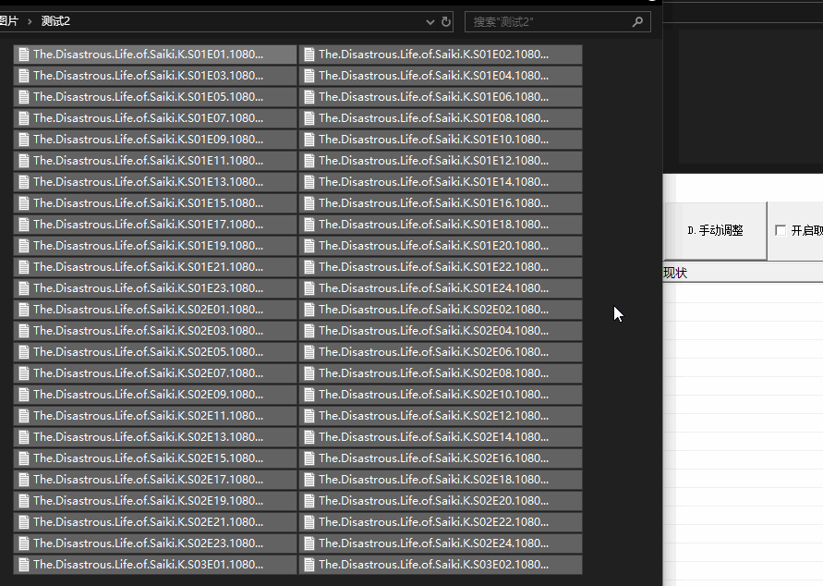Select file name The.Disastrous.Life.of.Saiki.K.S02E11.1080...
The width and height of the screenshot is (823, 586).
(148, 416)
